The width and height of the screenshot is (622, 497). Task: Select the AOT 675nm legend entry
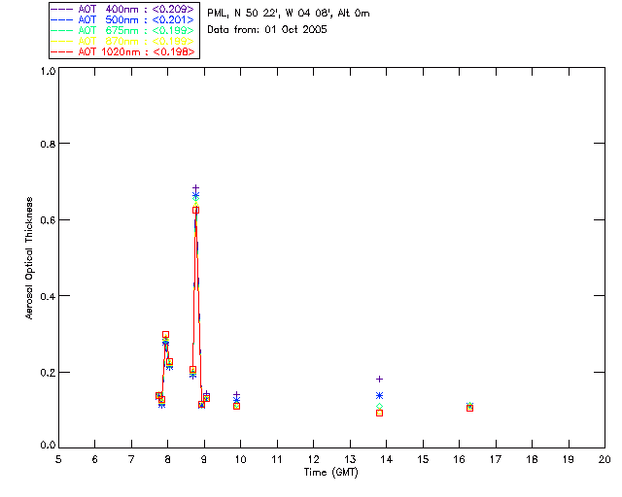click(123, 30)
